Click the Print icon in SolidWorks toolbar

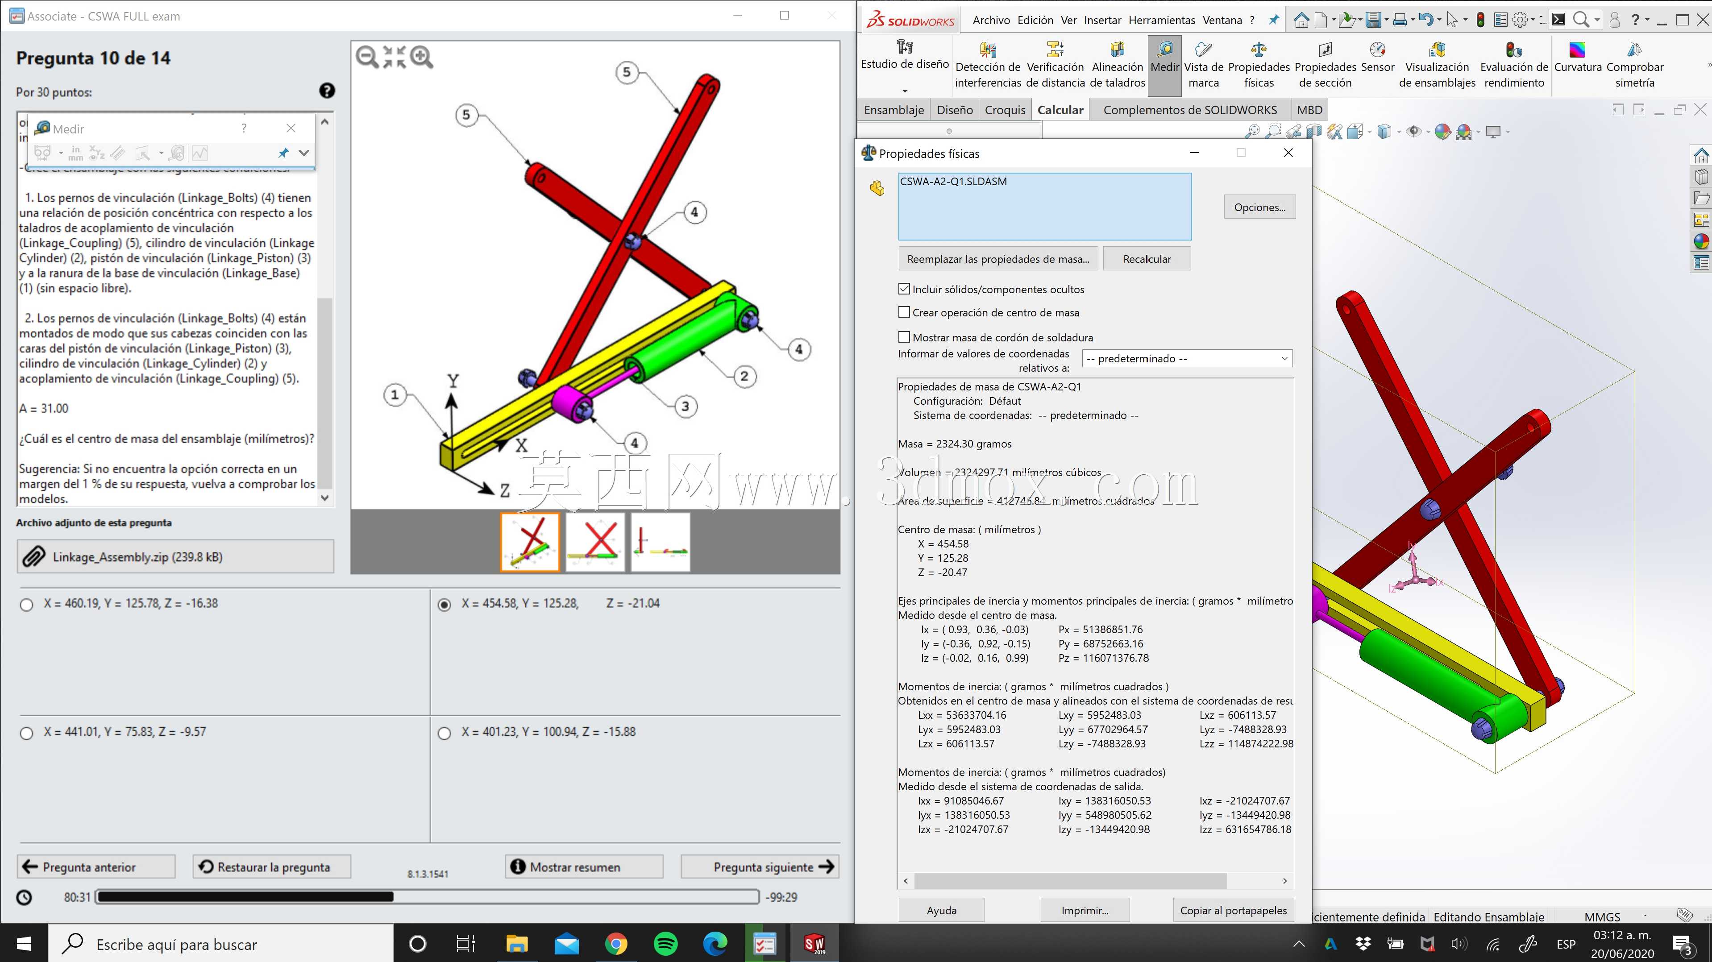pyautogui.click(x=1400, y=20)
